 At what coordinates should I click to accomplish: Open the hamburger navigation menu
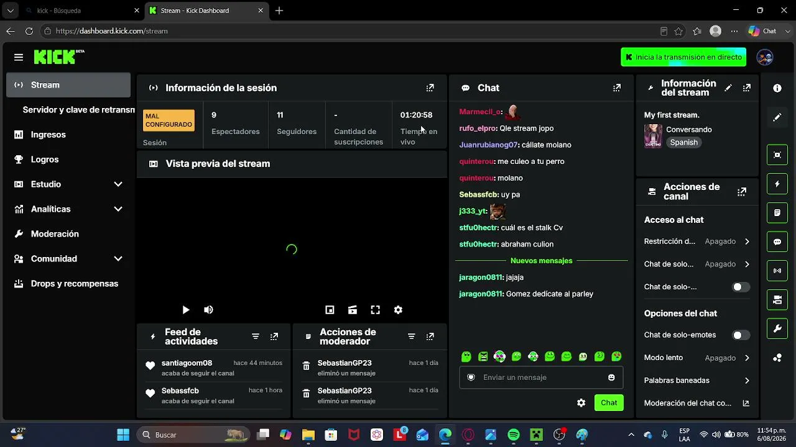[19, 57]
